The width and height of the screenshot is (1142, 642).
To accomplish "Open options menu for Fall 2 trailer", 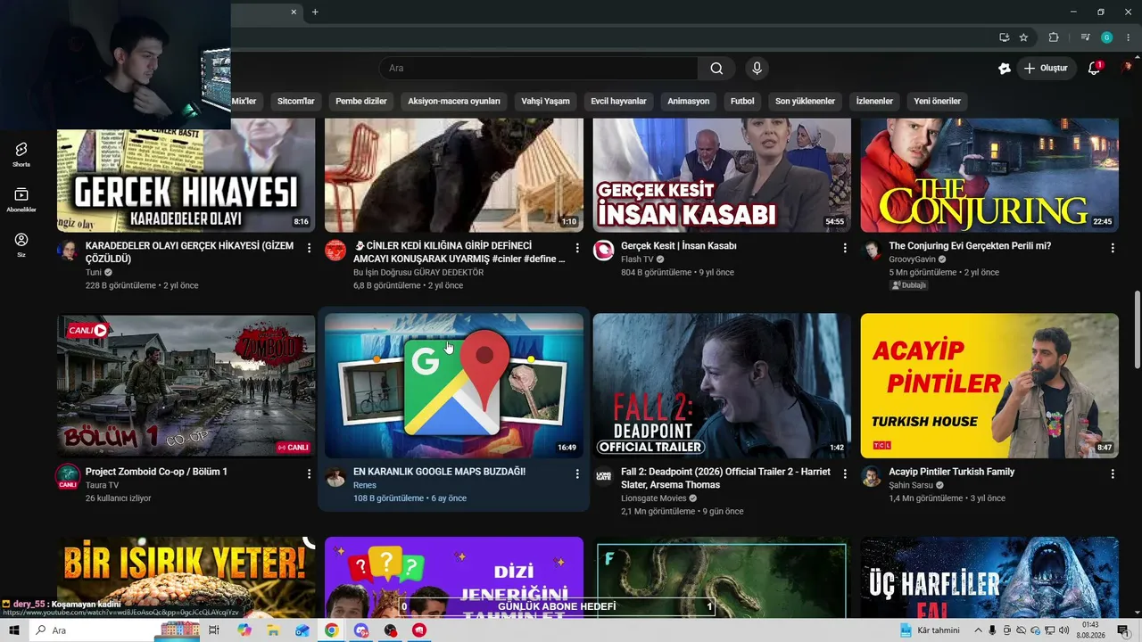I will coord(845,474).
